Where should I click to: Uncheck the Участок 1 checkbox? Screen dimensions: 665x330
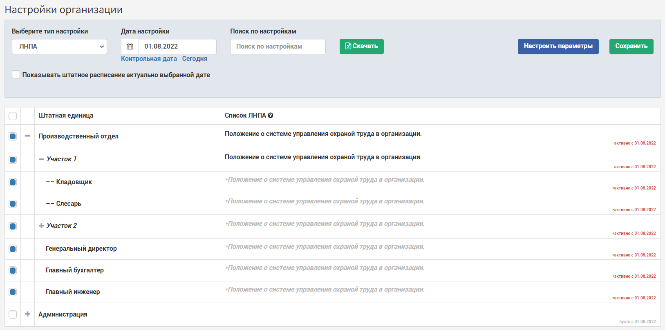click(x=13, y=160)
